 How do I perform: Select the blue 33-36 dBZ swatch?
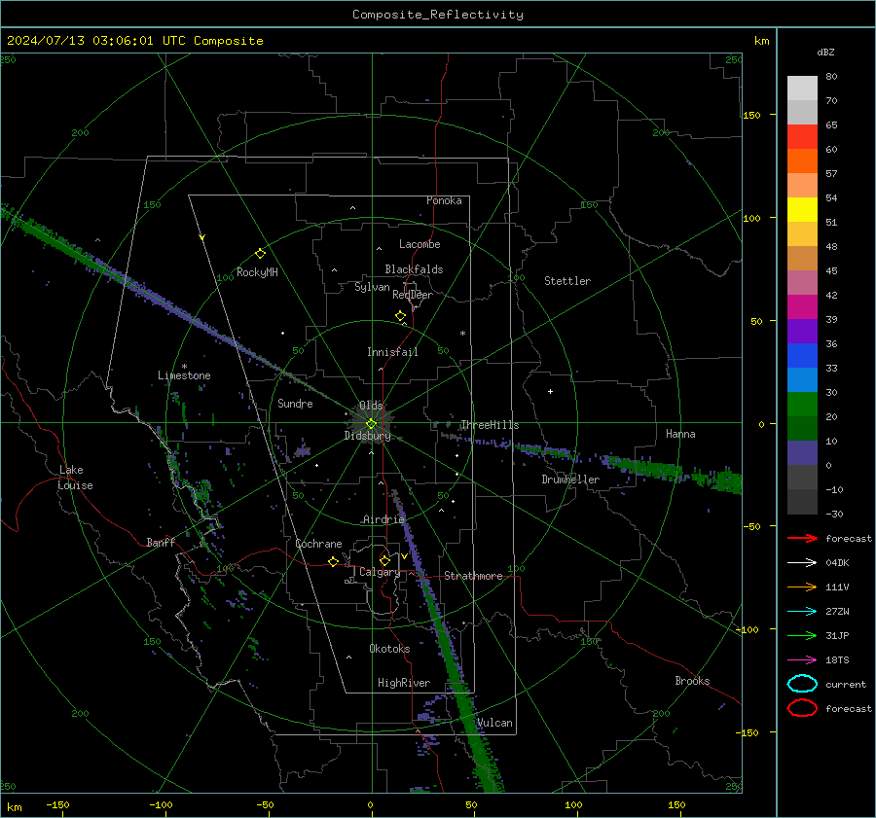click(x=802, y=355)
